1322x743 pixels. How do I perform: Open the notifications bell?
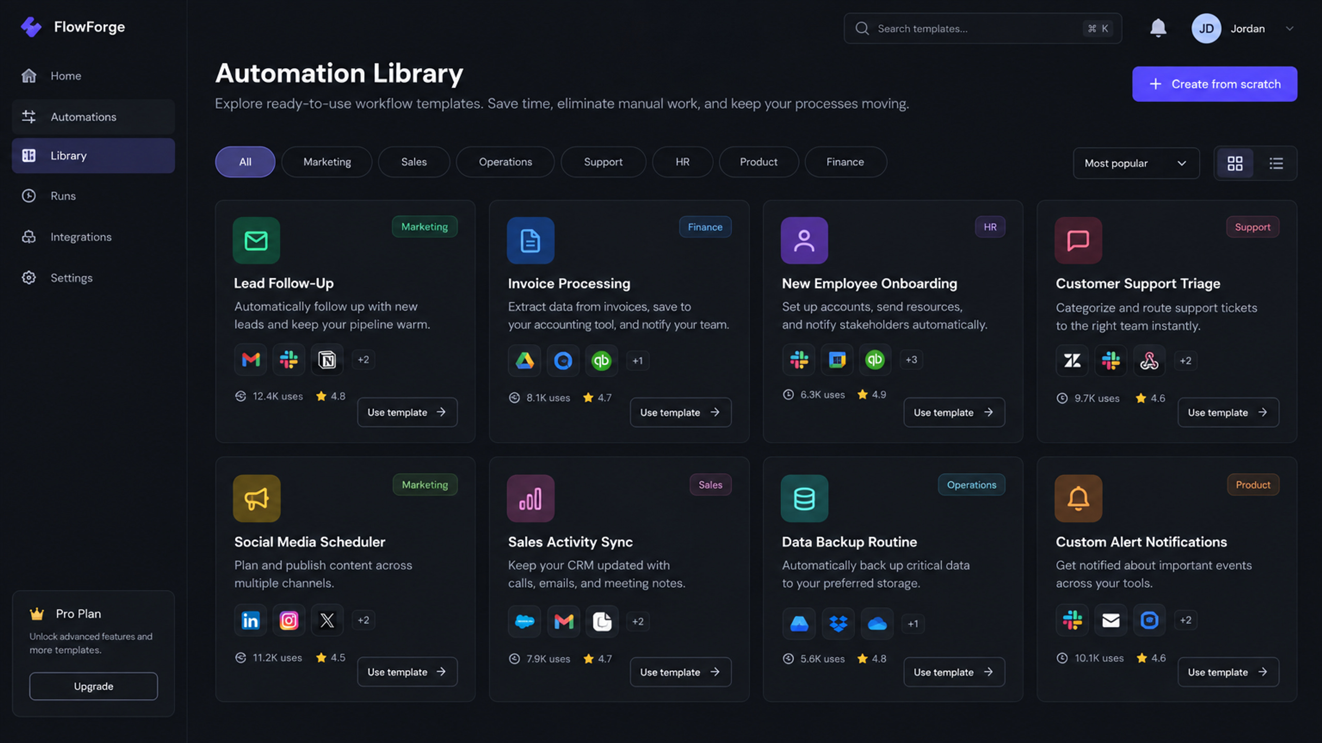click(1158, 28)
